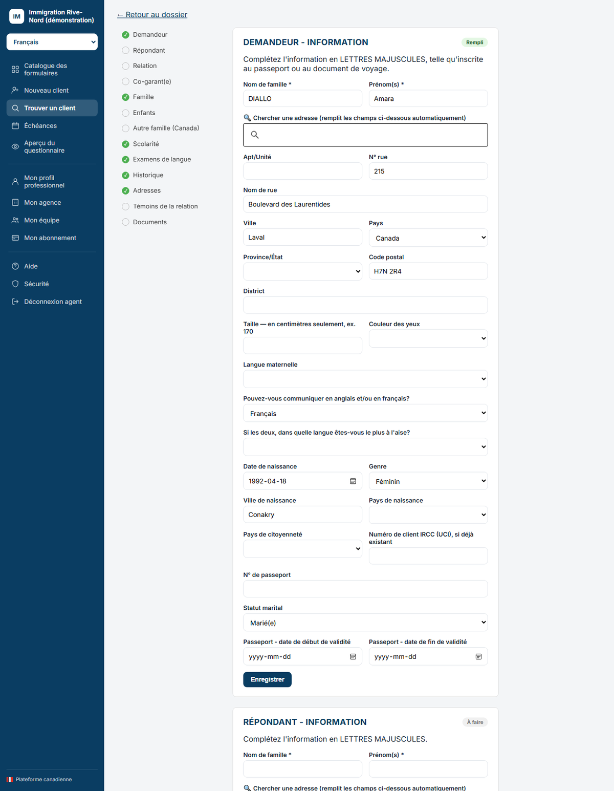Open the langue le plus à l'aise dropdown
This screenshot has width=614, height=791.
pos(365,447)
